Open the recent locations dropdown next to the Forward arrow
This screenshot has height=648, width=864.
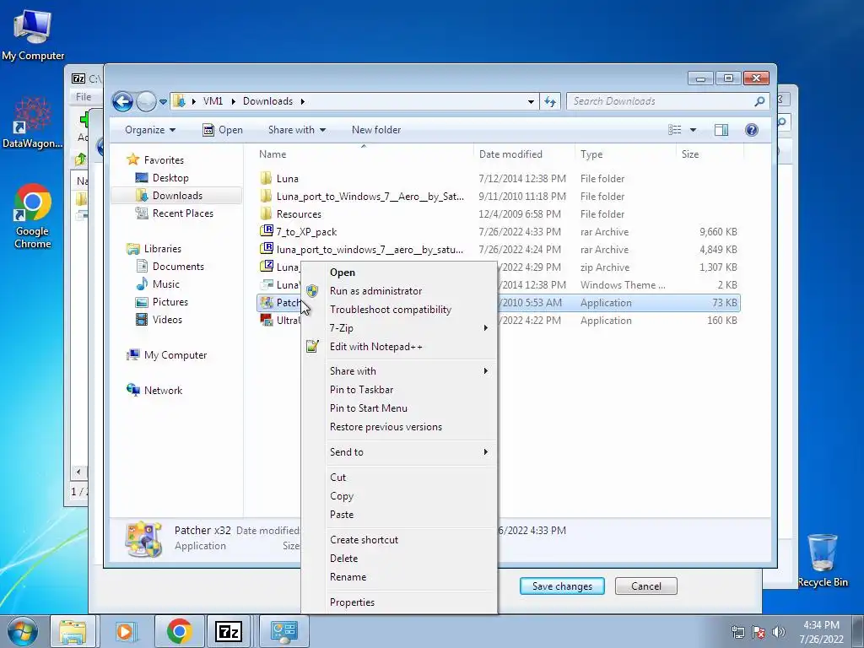pyautogui.click(x=163, y=102)
